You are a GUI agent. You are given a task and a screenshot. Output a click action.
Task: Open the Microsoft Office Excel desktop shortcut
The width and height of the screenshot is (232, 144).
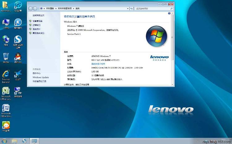(x=6, y=94)
